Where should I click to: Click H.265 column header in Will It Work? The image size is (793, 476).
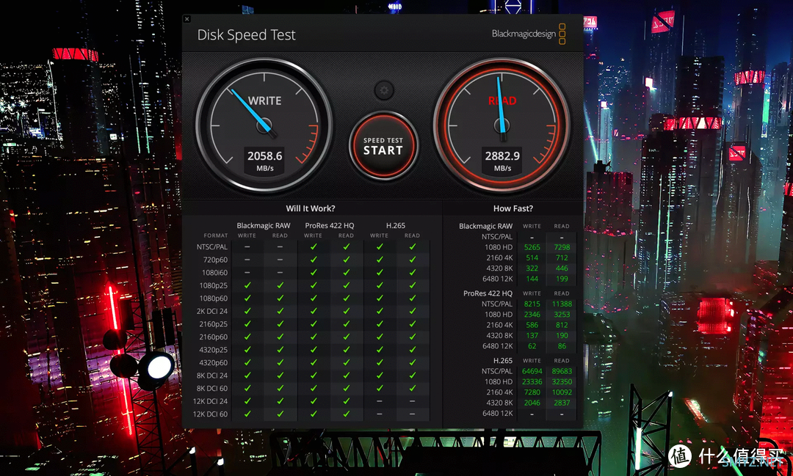pos(396,225)
